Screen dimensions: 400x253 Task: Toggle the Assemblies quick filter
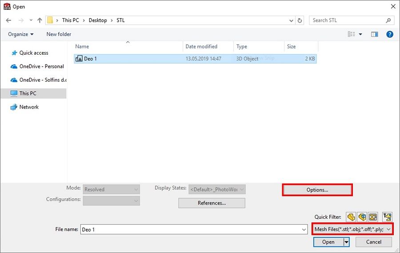tap(362, 217)
